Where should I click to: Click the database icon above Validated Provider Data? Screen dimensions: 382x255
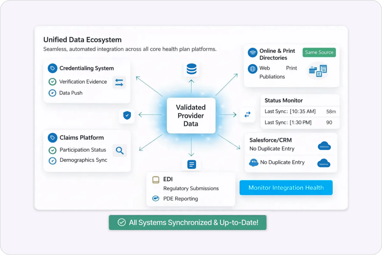(x=191, y=69)
